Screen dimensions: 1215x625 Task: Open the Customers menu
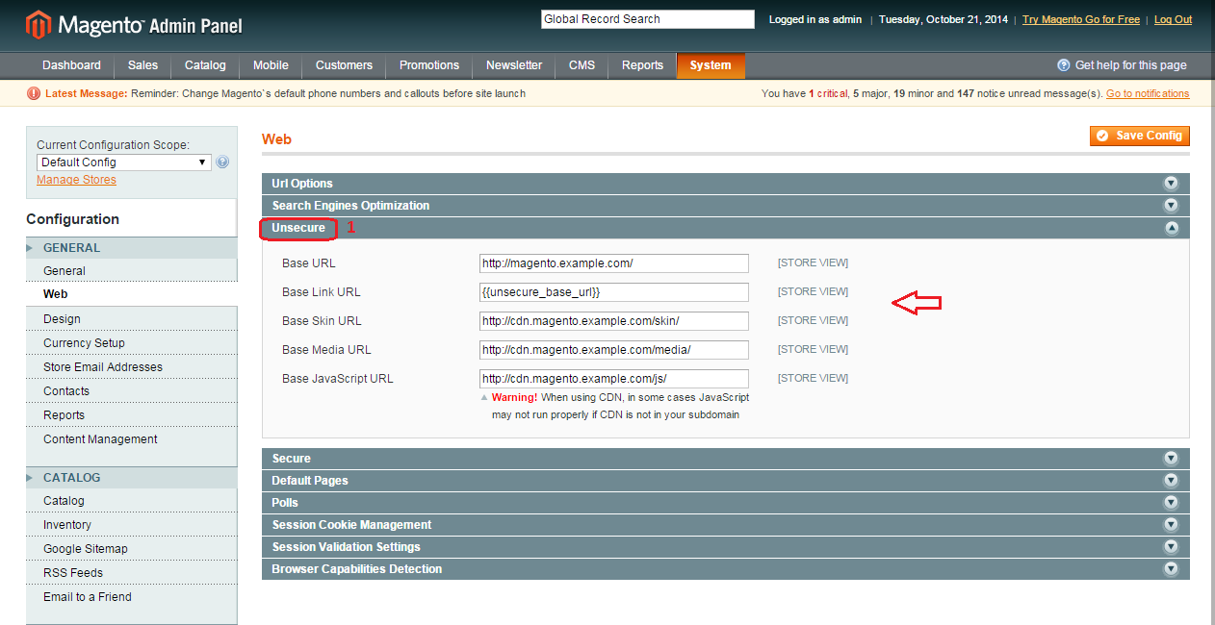(x=344, y=65)
